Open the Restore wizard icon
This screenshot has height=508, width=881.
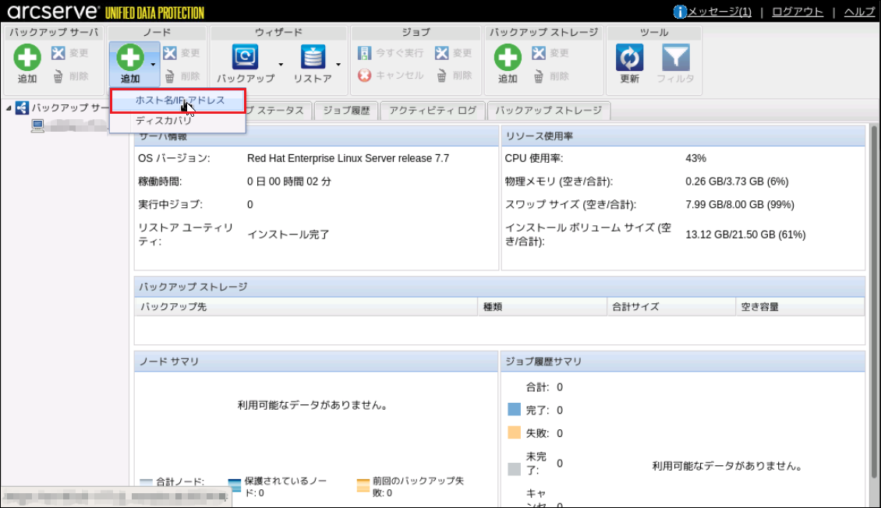[x=313, y=58]
